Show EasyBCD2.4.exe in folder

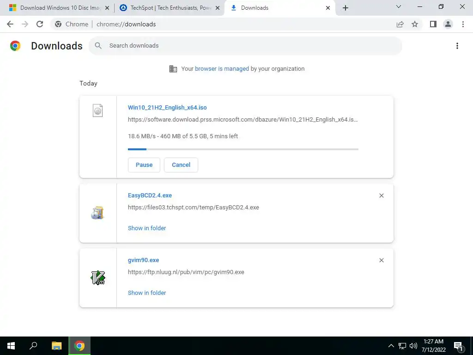(x=147, y=228)
